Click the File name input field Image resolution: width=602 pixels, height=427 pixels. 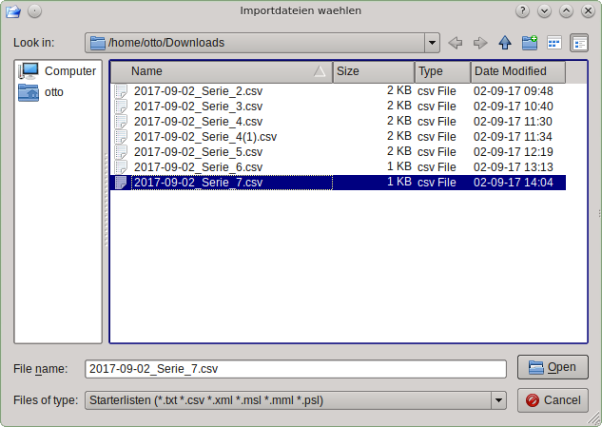tap(295, 368)
